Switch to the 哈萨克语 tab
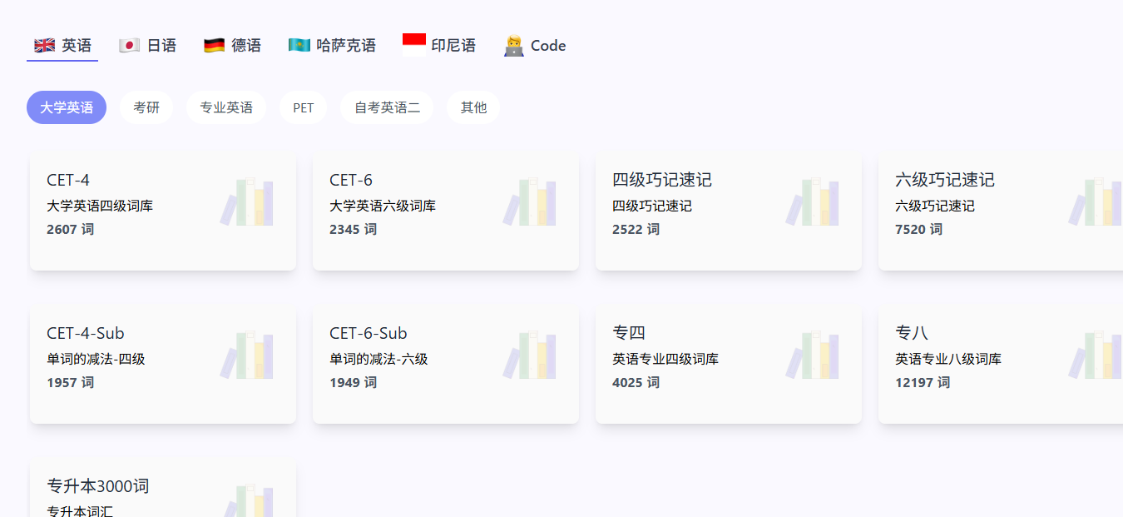1123x517 pixels. pyautogui.click(x=332, y=46)
